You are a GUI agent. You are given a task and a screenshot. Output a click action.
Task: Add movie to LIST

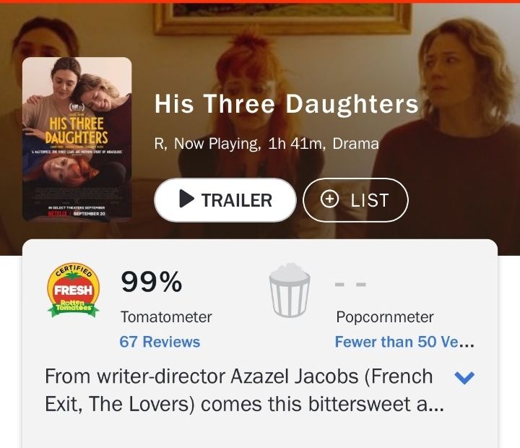click(x=355, y=200)
